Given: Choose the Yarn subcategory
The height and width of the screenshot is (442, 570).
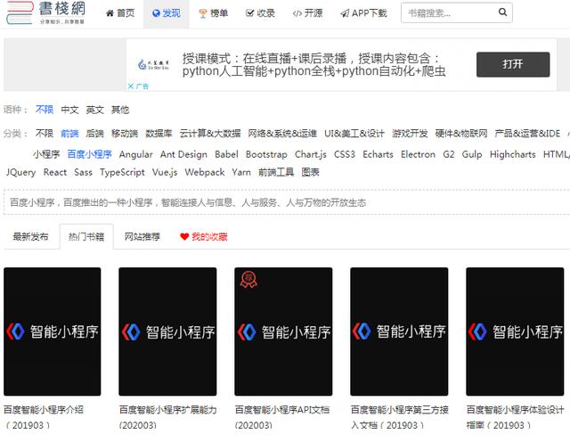Looking at the screenshot, I should tap(241, 172).
